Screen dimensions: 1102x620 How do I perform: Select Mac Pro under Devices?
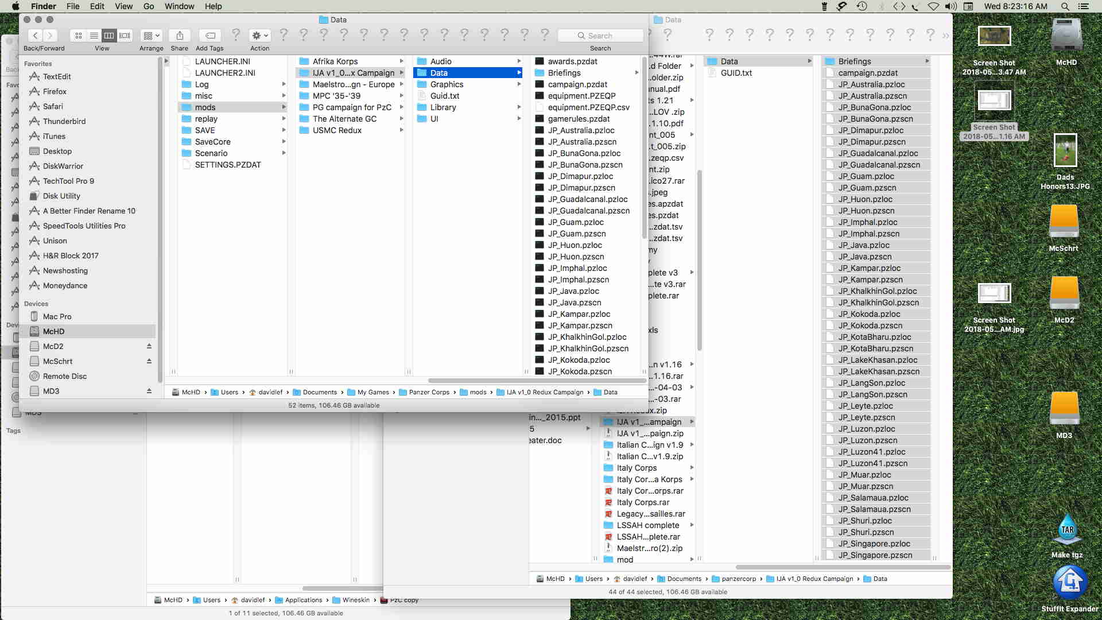pyautogui.click(x=57, y=316)
